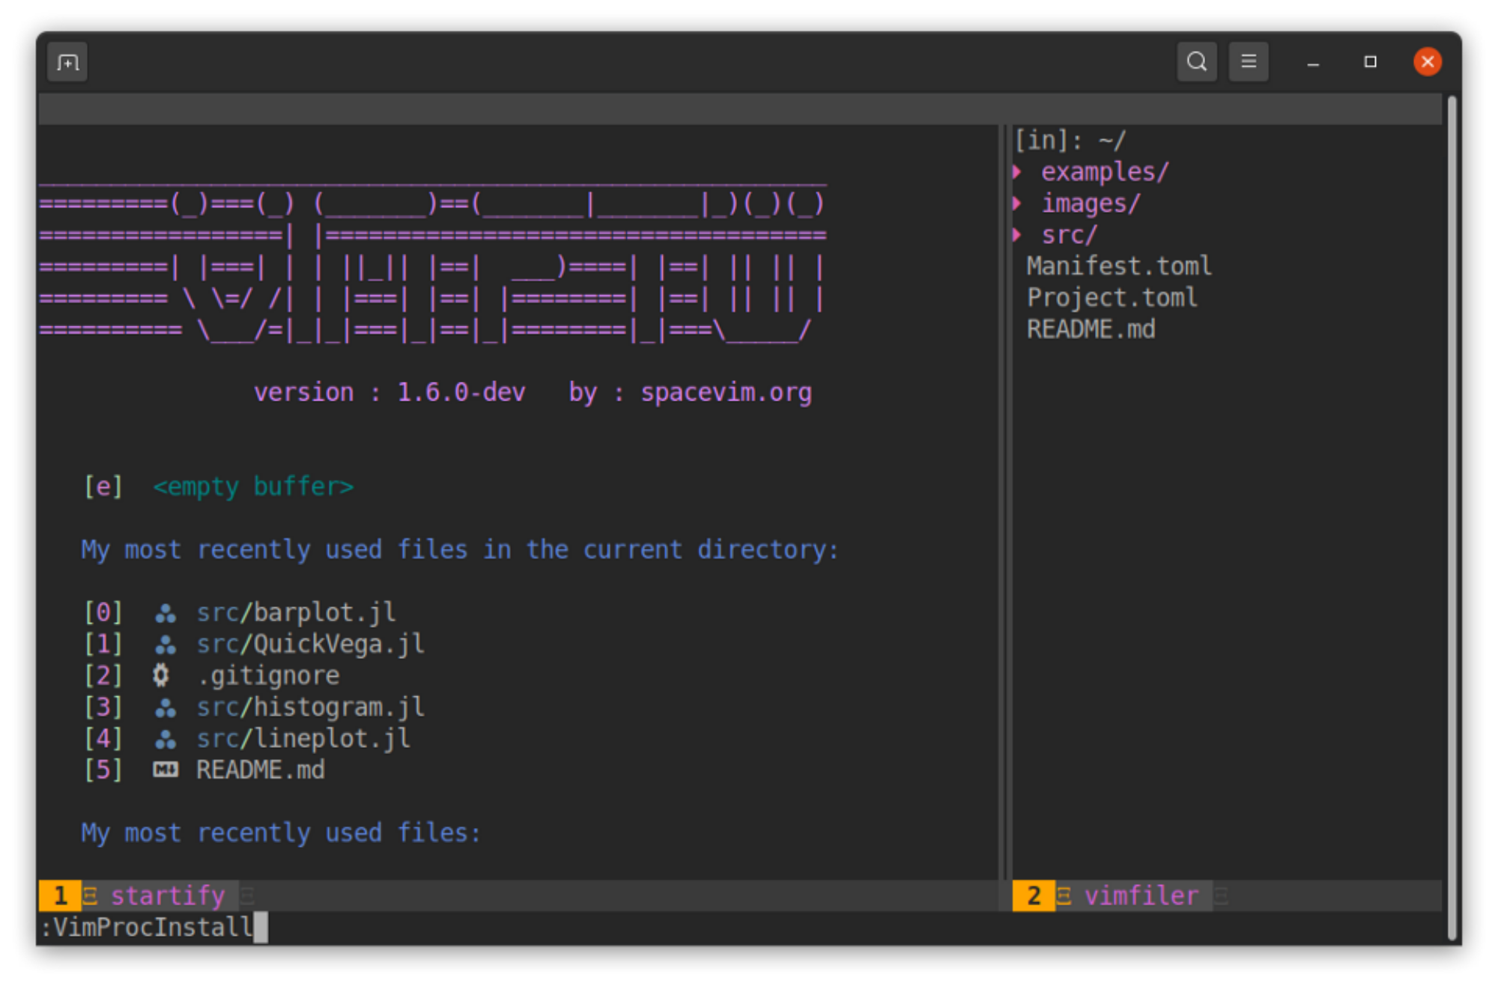Viewport: 1498px width, 986px height.
Task: Click the Julia icon beside src/lineplot.jl
Action: [x=166, y=737]
